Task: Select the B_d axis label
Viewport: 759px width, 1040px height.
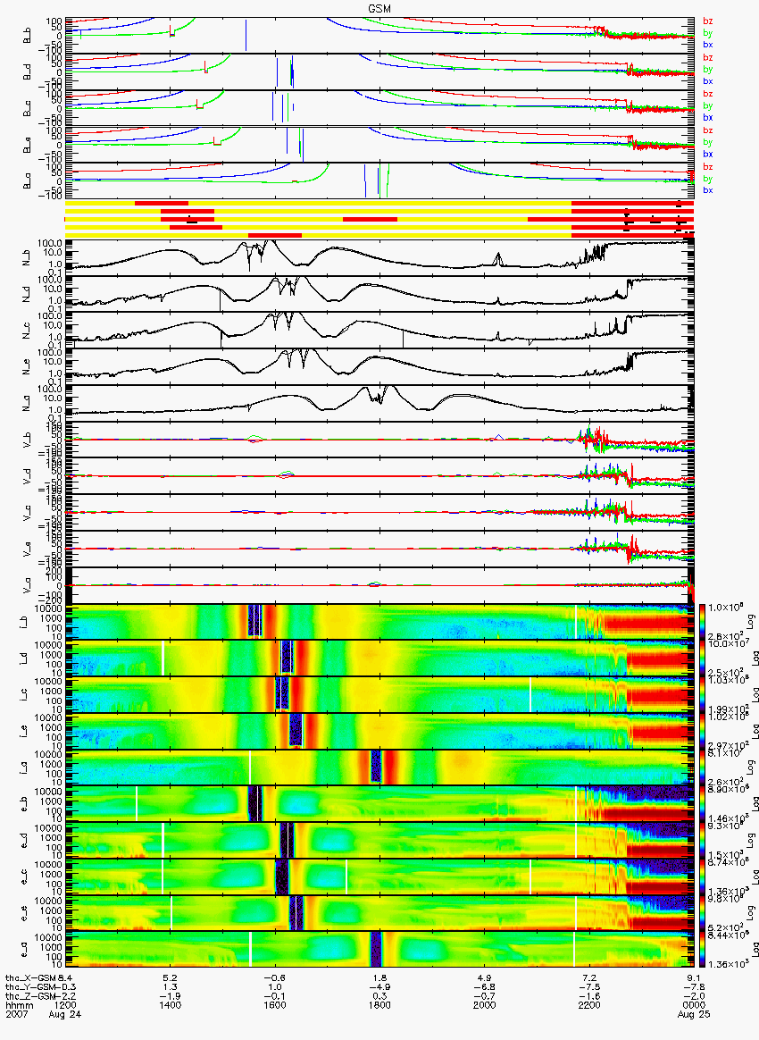Action: [27, 71]
